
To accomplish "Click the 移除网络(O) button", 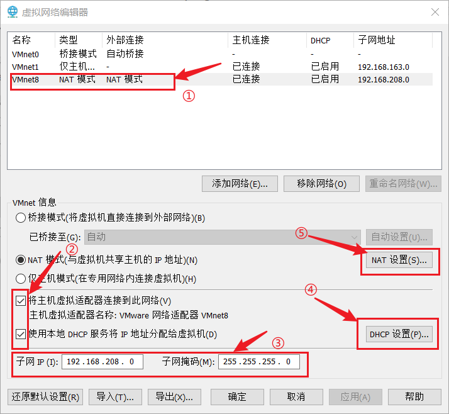I will 321,184.
